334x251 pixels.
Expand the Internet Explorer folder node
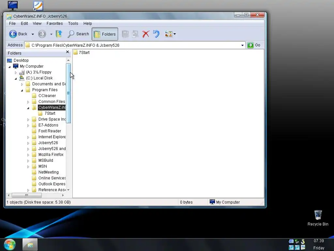[28, 137]
